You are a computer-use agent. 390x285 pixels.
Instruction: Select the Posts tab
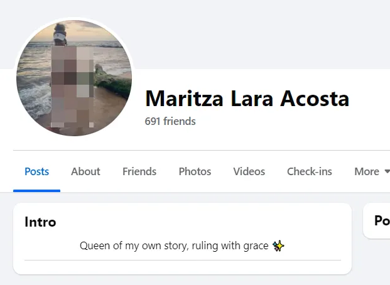pyautogui.click(x=37, y=171)
